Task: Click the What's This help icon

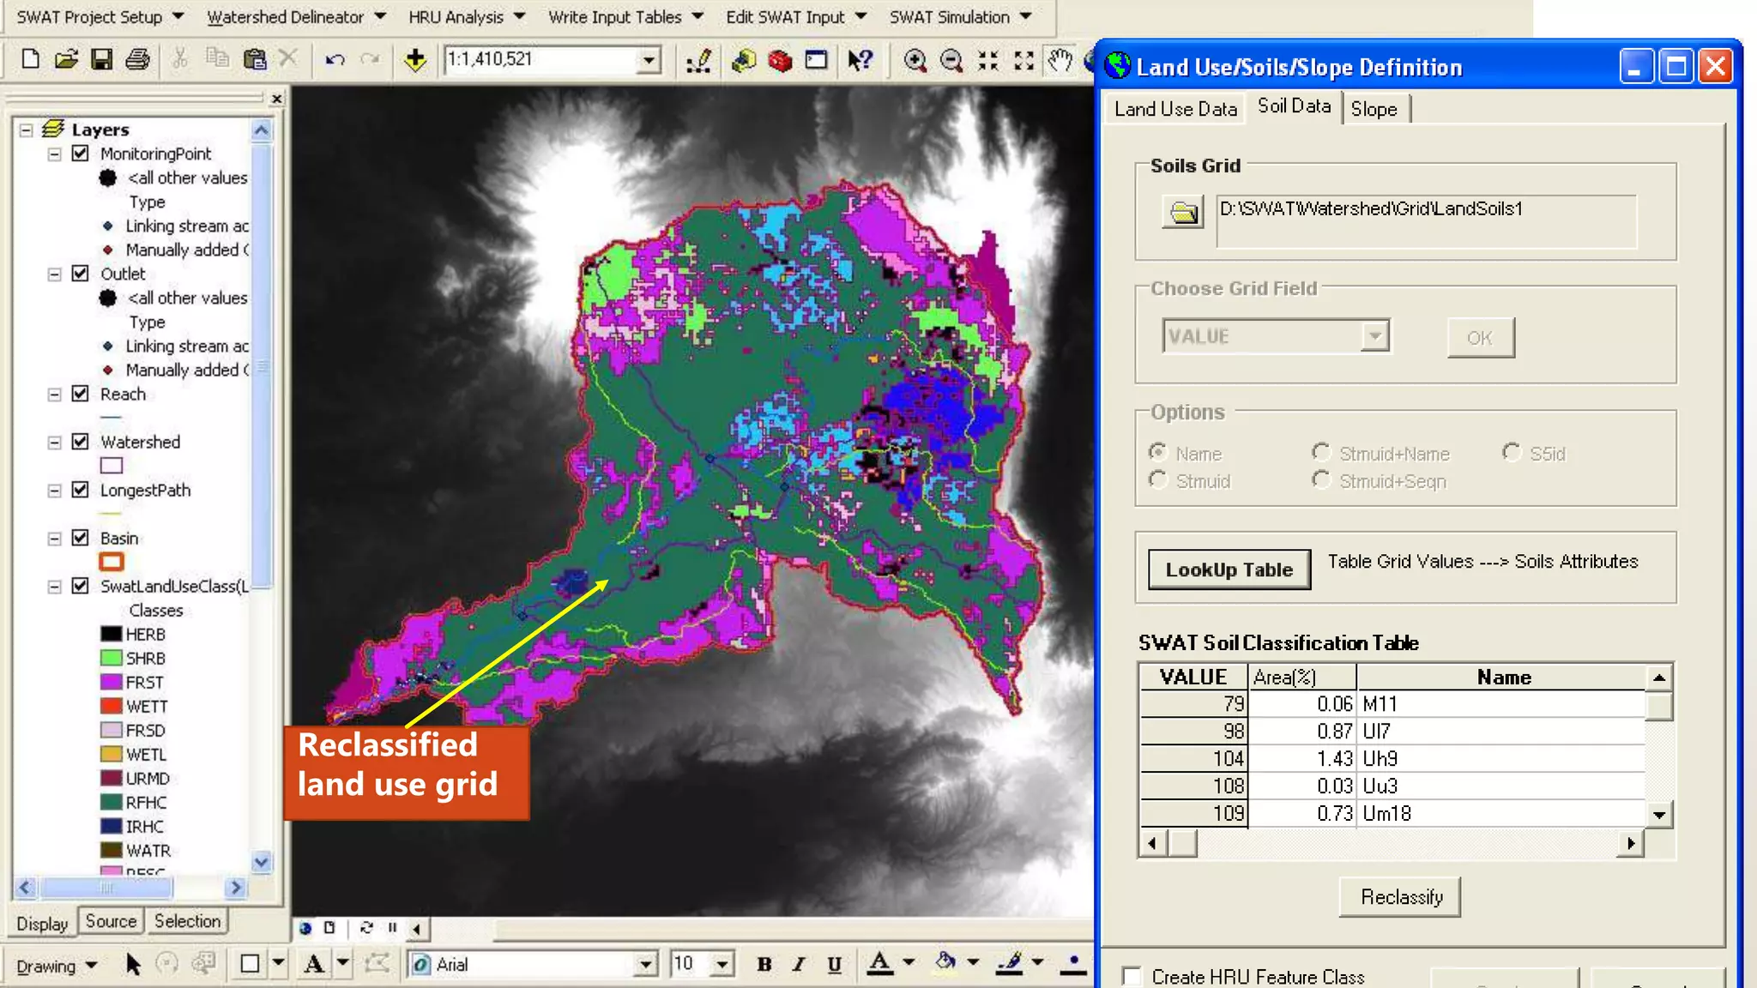Action: [x=860, y=60]
